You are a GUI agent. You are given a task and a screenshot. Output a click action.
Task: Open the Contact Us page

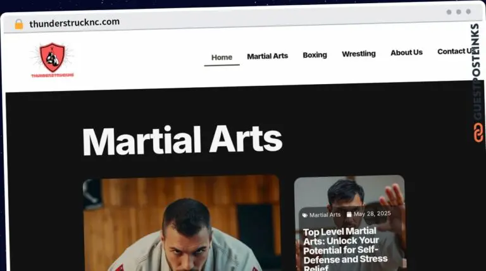457,51
